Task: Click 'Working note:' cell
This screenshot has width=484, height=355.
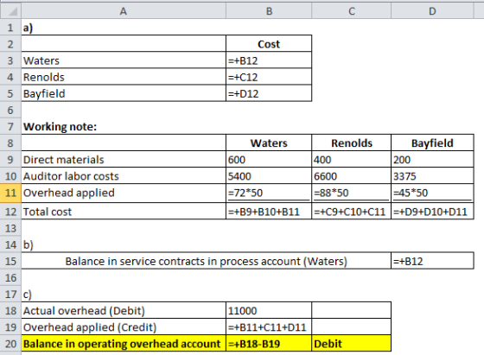Action: [x=124, y=126]
